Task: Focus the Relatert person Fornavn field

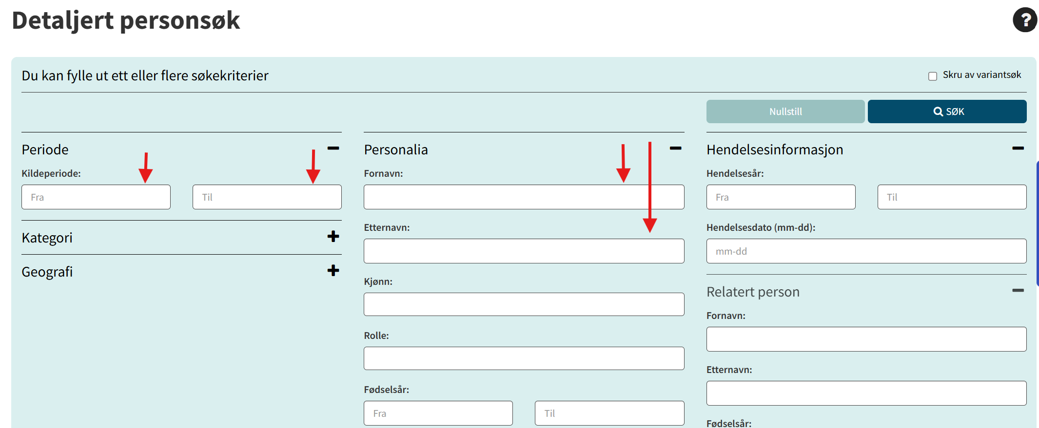Action: pyautogui.click(x=866, y=339)
